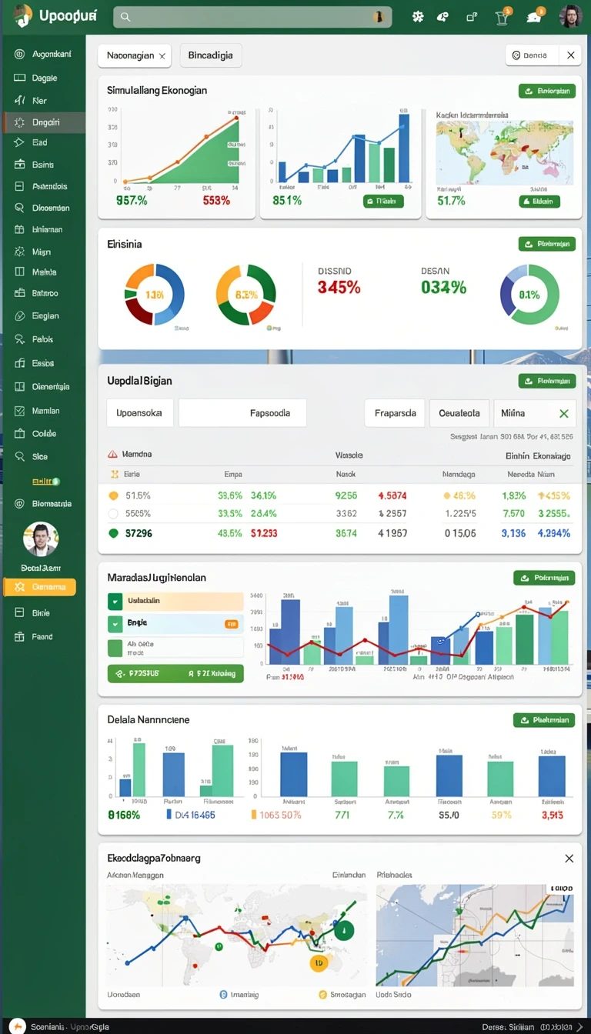The width and height of the screenshot is (591, 1034).
Task: Clear the Miina filter with green X
Action: point(563,414)
